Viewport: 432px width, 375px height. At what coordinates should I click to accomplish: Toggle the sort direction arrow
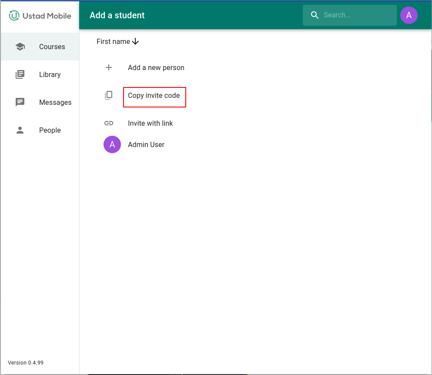tap(136, 41)
